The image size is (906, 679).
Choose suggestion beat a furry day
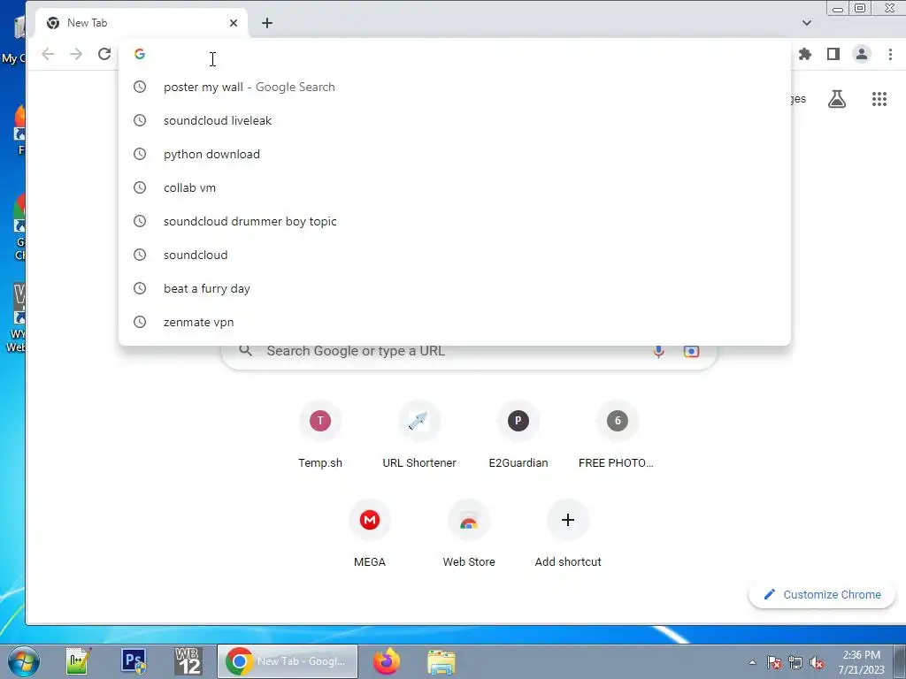click(454, 288)
